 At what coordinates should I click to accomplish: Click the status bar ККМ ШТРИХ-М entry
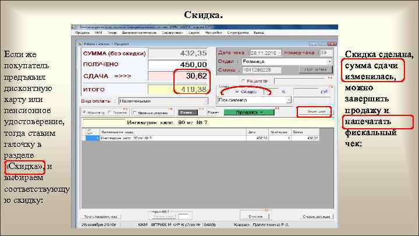coord(177,225)
